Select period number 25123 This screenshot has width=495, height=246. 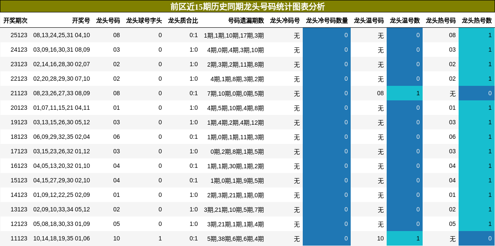pyautogui.click(x=19, y=35)
